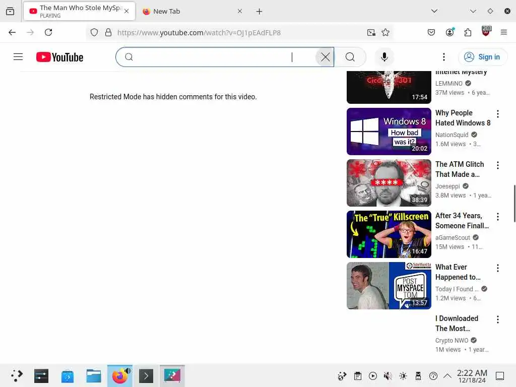
Task: Switch to the New Tab tab
Action: pos(192,11)
